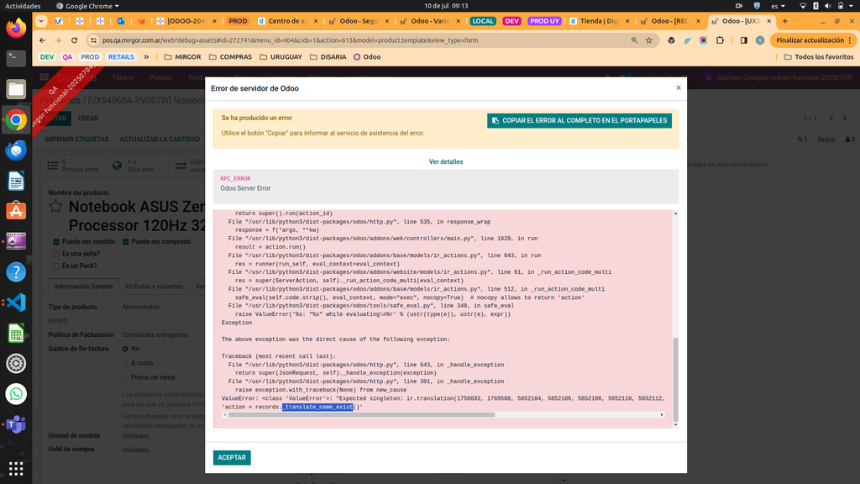Open the Help icon in dock
Viewport: 860px width, 484px height.
click(16, 271)
